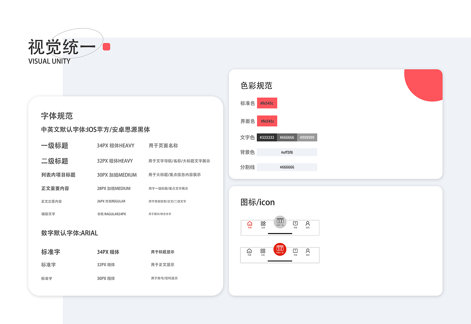This screenshot has width=471, height=324.
Task: Click the small red square beside 视觉统一
Action: (x=106, y=46)
